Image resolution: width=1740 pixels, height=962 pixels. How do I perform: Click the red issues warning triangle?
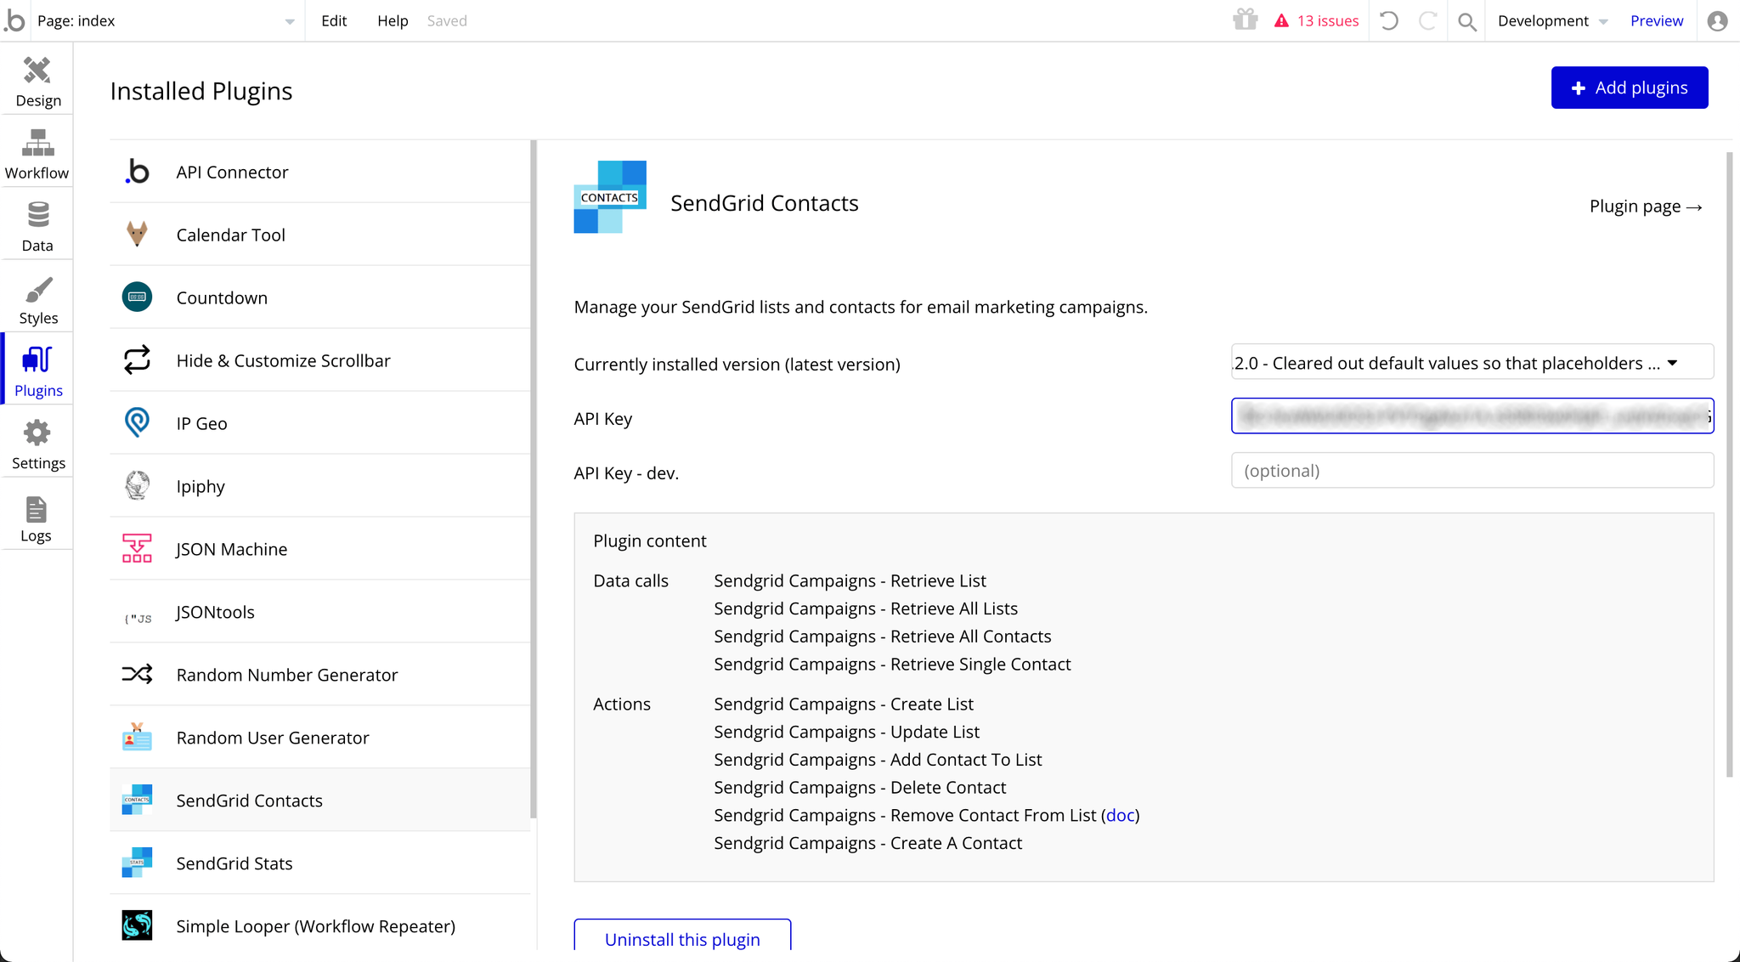pyautogui.click(x=1281, y=21)
